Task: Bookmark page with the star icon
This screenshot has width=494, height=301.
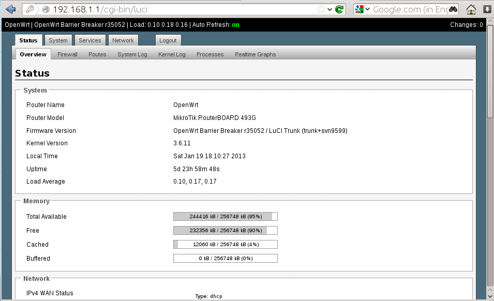Action: (321, 9)
